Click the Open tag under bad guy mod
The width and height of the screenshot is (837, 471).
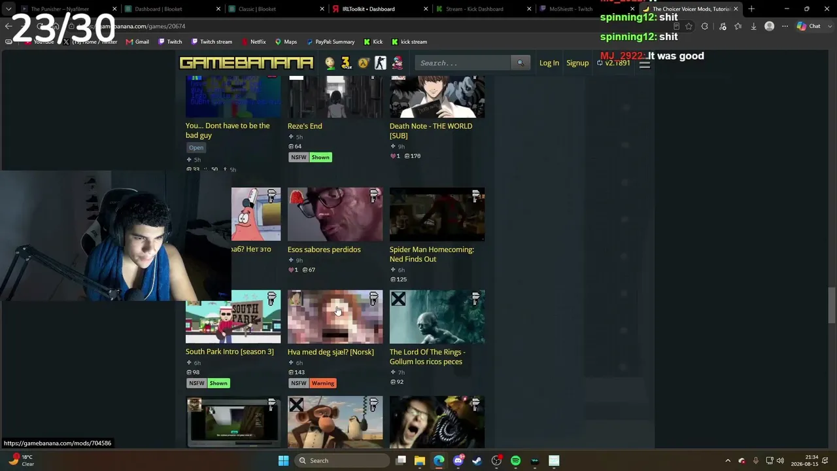coord(196,148)
